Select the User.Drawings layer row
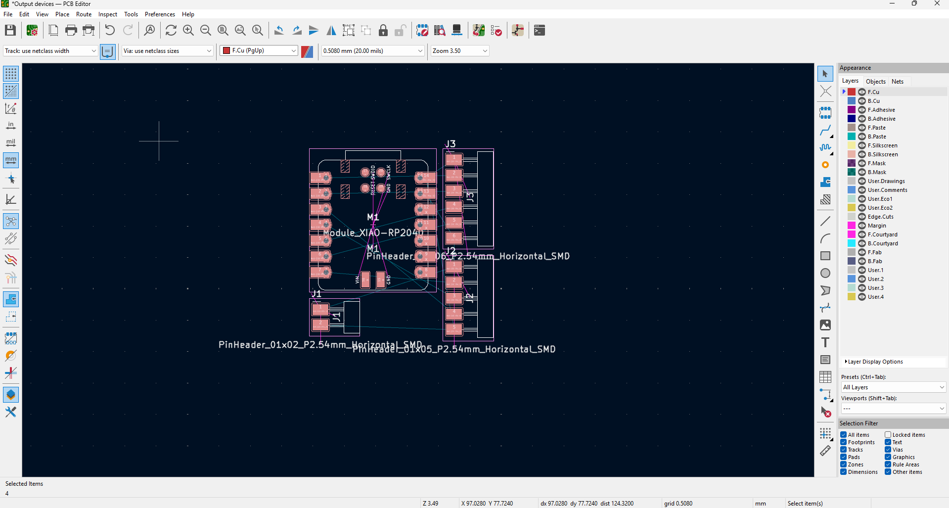 coord(894,181)
